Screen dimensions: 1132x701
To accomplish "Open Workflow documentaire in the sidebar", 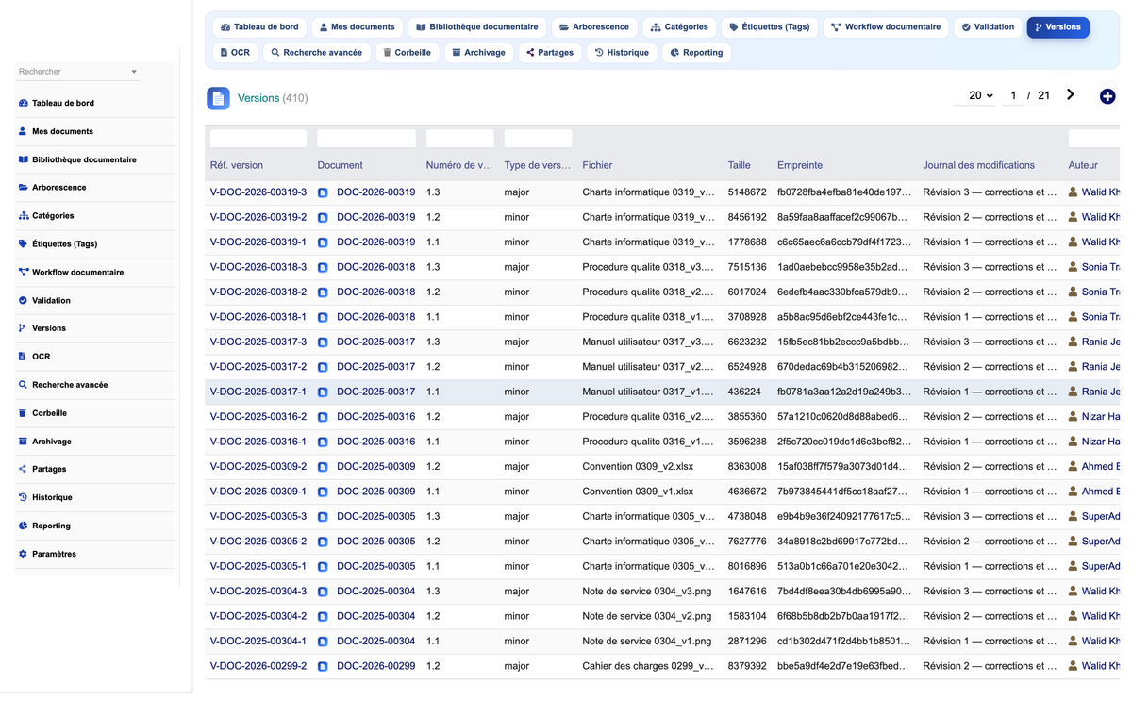I will tap(71, 272).
